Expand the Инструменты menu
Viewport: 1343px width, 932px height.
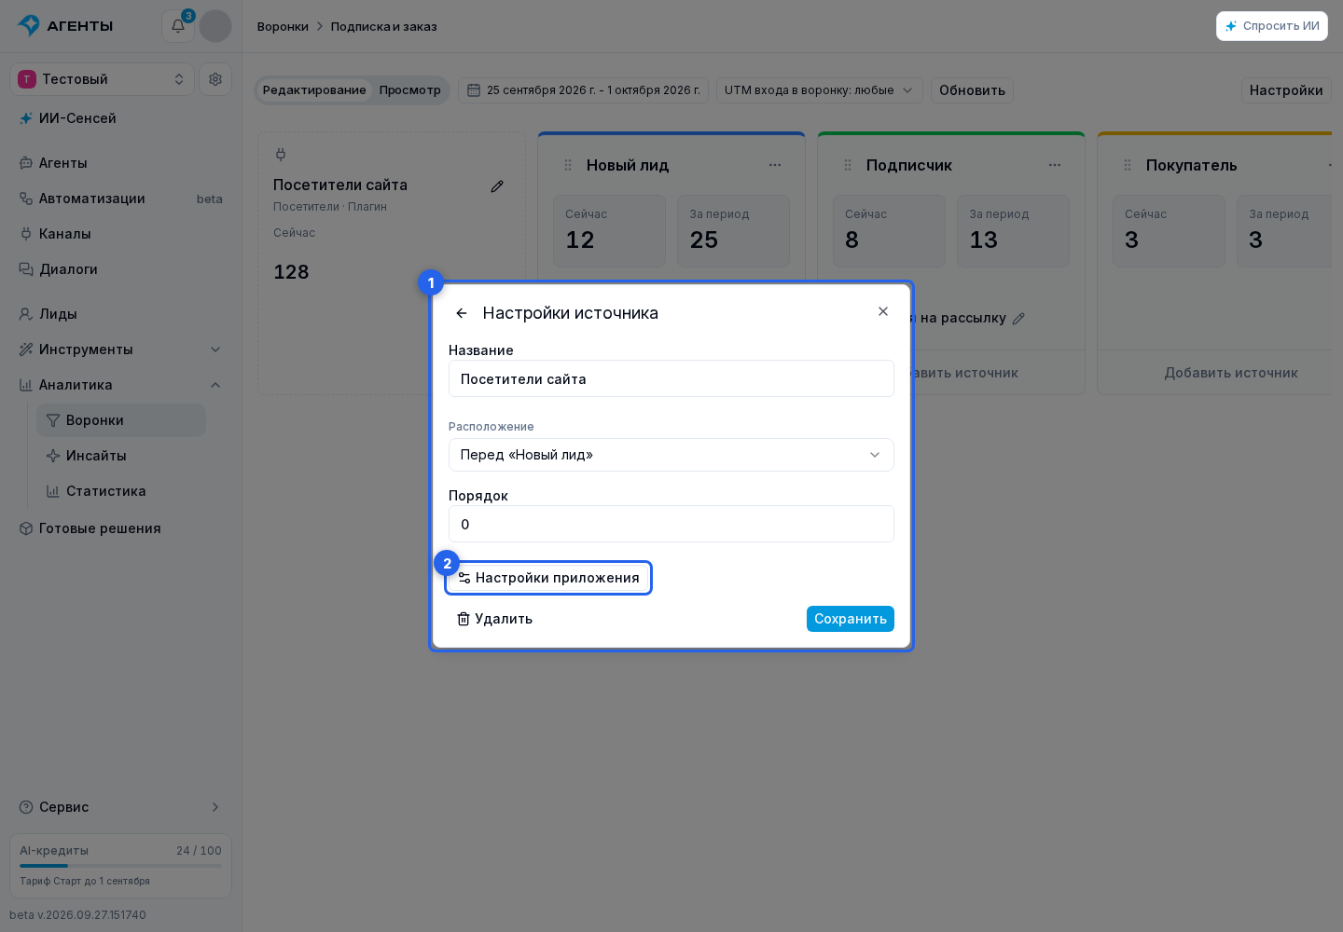click(121, 349)
